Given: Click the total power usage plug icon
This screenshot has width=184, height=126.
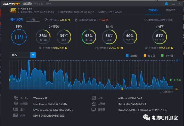Looking at the screenshot, I should [x=46, y=20].
